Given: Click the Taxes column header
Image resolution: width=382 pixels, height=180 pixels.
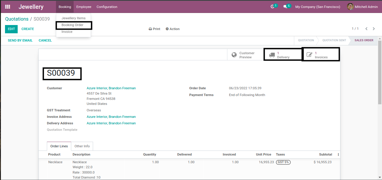Looking at the screenshot, I should 280,154.
